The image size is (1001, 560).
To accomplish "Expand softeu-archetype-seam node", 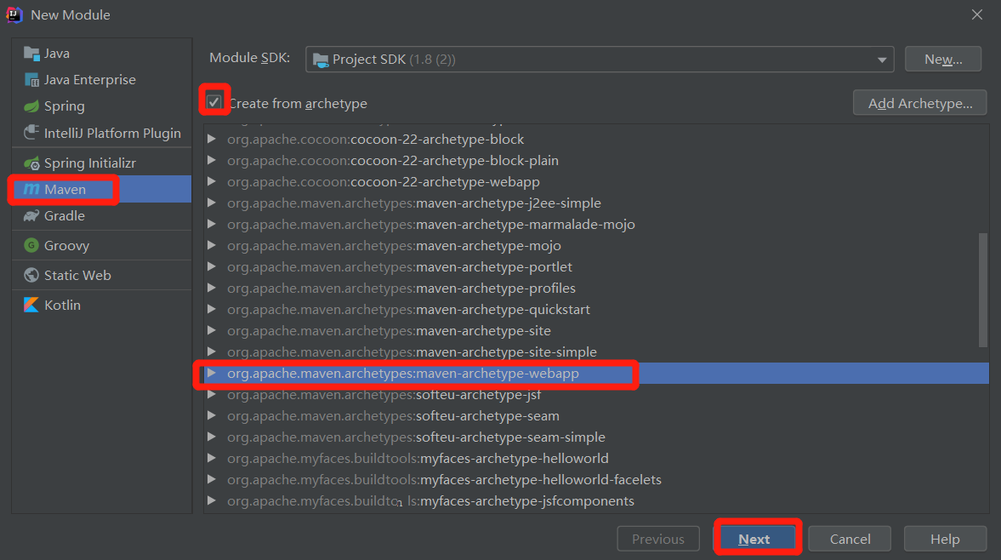I will (211, 415).
